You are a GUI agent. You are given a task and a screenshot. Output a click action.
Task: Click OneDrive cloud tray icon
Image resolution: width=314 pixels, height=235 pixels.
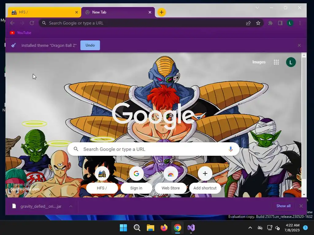260,228
